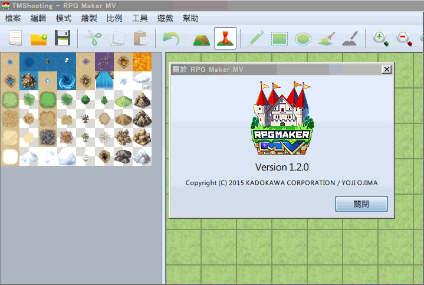Open the 繪製 menu
424x285 pixels.
click(89, 18)
